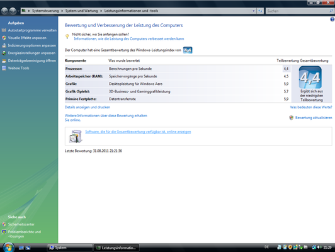Click the icon beside Weitere Tools
The height and width of the screenshot is (252, 335).
[x=4, y=68]
